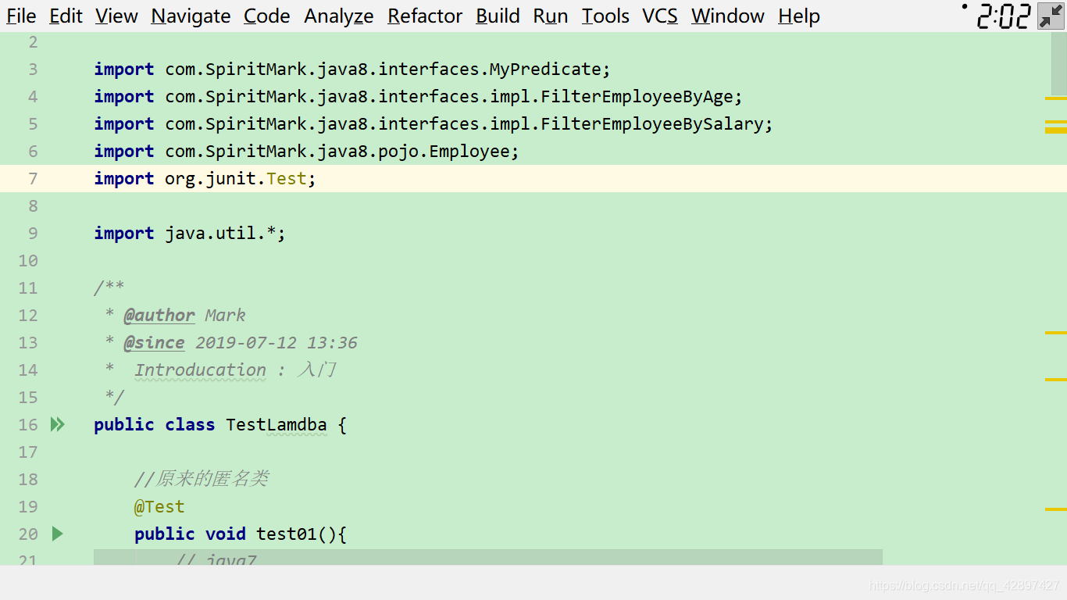
Task: Click the FilterEmployeeBySalary import line
Action: 434,123
